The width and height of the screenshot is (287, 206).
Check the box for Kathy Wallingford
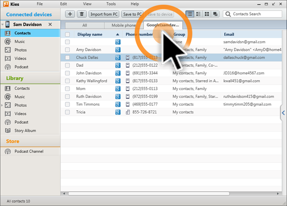(x=67, y=81)
